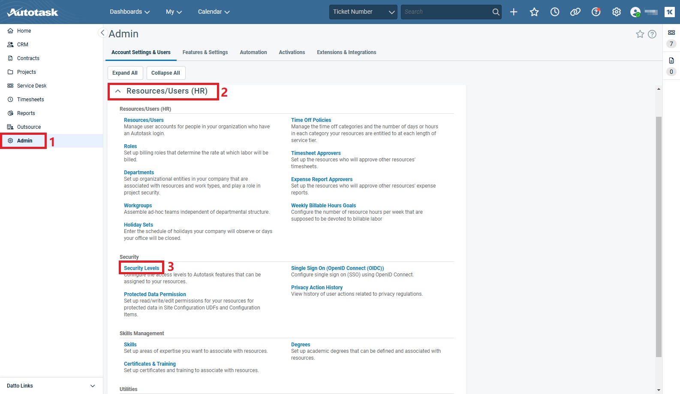Open the settings gear icon in top bar
The height and width of the screenshot is (394, 680).
tap(617, 12)
